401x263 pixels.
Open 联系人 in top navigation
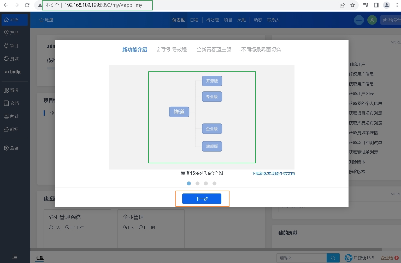click(x=273, y=20)
